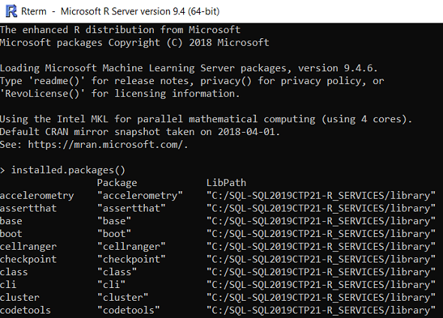
Task: Click the LibPath value in class row
Action: tap(321, 272)
